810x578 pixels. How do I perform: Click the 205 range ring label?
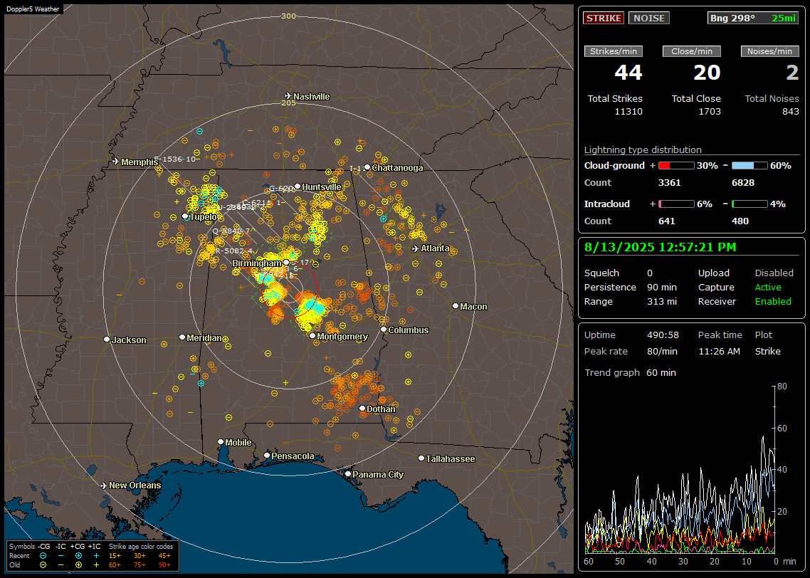click(288, 103)
